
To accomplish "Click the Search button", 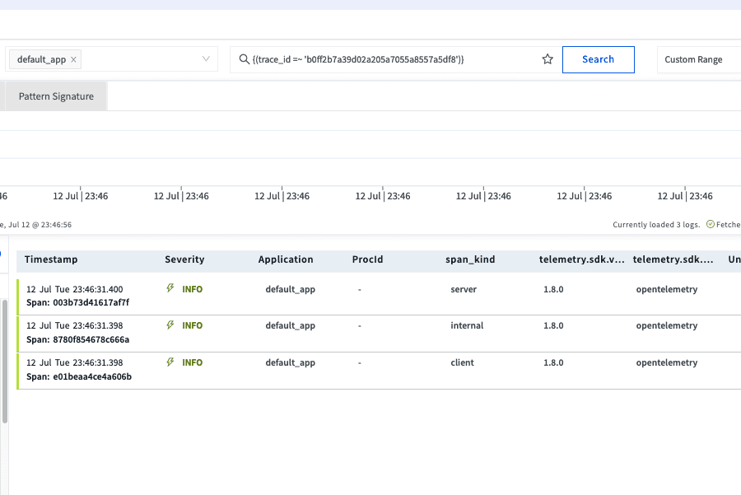I will [x=599, y=59].
